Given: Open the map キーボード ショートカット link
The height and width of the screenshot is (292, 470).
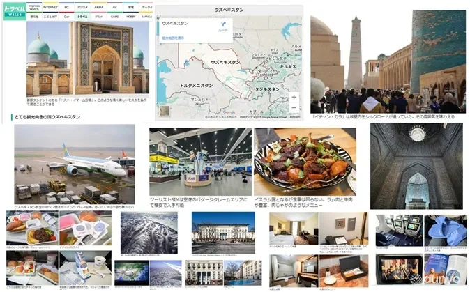Looking at the screenshot, I should click(220, 117).
